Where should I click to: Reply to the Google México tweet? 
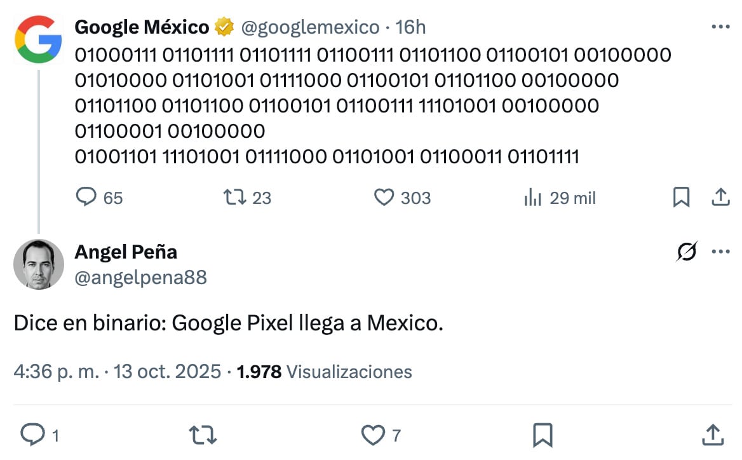point(86,198)
